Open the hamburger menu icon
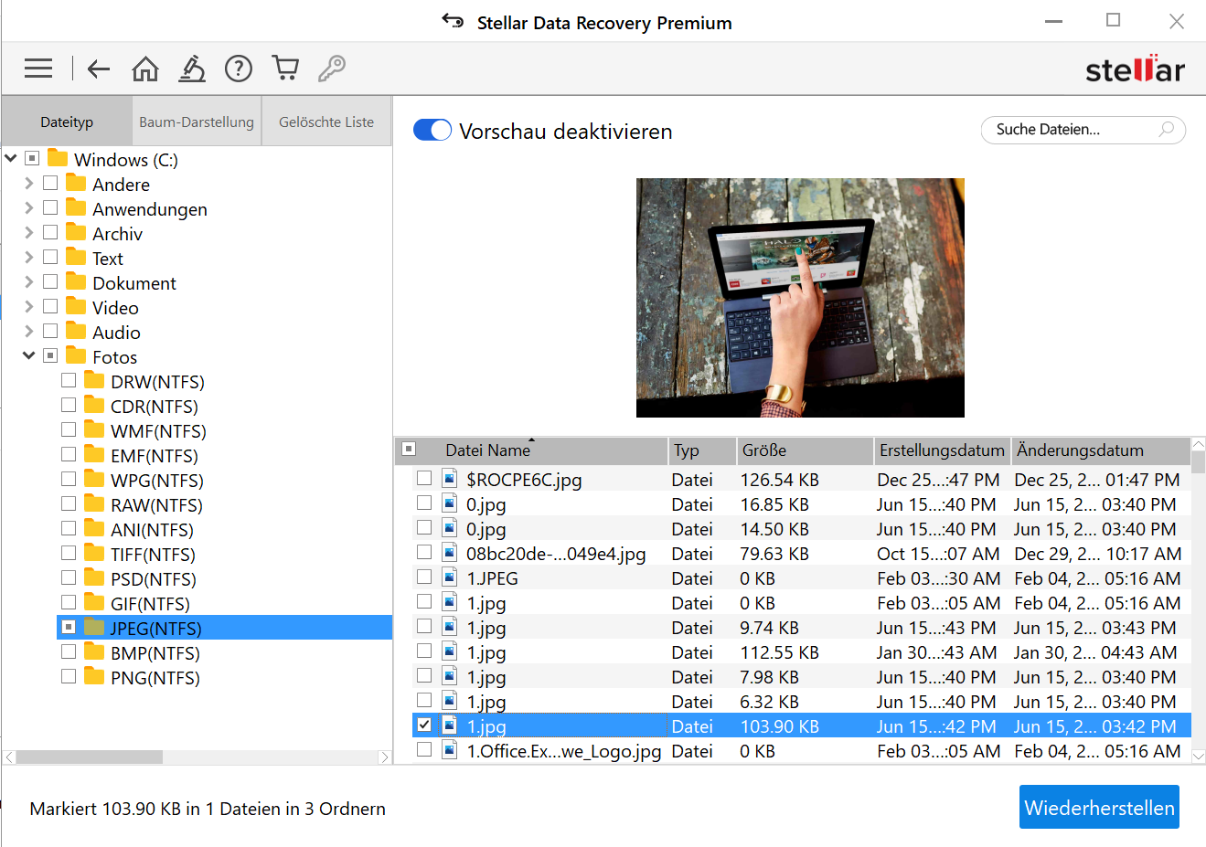The width and height of the screenshot is (1206, 847). [38, 69]
